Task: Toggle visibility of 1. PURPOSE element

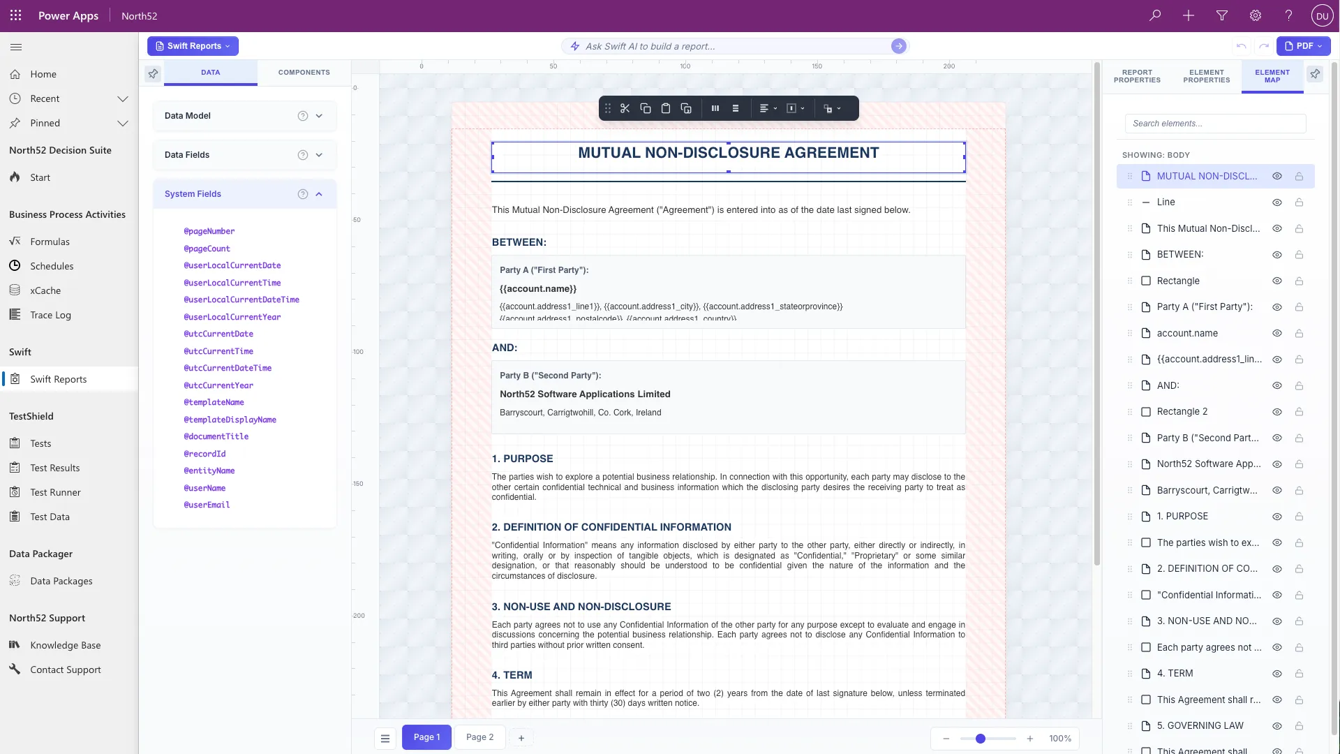Action: tap(1276, 517)
